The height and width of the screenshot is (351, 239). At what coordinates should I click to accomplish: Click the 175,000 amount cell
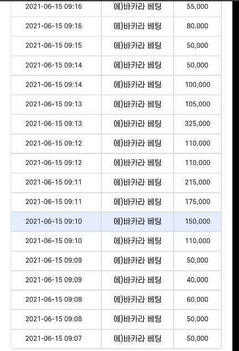click(x=198, y=202)
